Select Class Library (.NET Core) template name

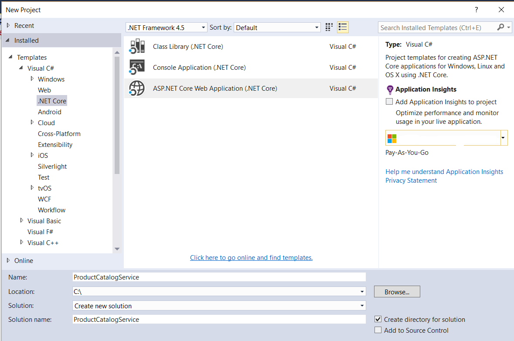[188, 47]
